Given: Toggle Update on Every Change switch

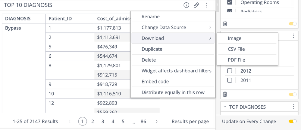Looking at the screenshot, I should click(293, 122).
